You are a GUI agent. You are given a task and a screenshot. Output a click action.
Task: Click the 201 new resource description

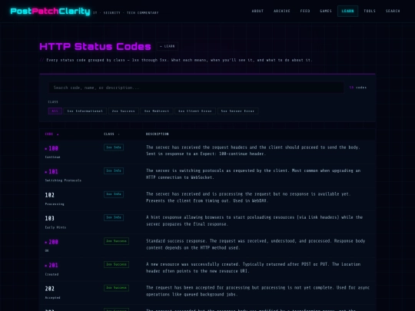coord(253,268)
